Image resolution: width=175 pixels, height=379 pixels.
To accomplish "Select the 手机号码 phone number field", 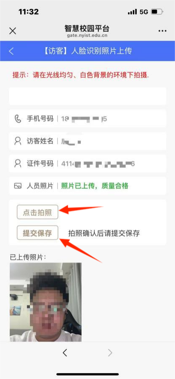I will [x=87, y=118].
